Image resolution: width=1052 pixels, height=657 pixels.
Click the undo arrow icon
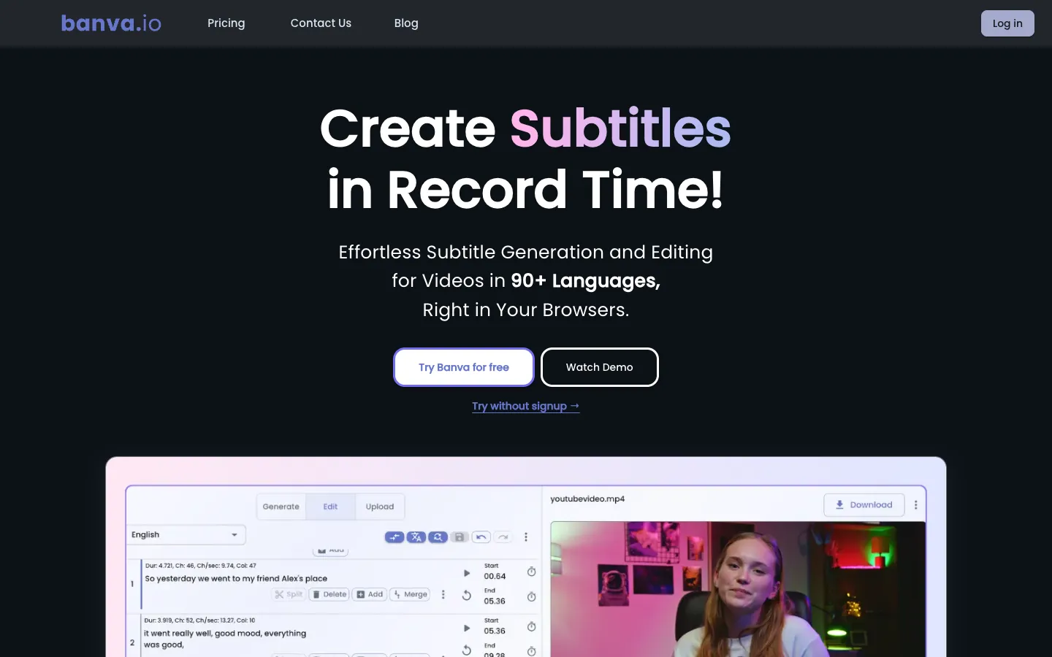point(481,537)
